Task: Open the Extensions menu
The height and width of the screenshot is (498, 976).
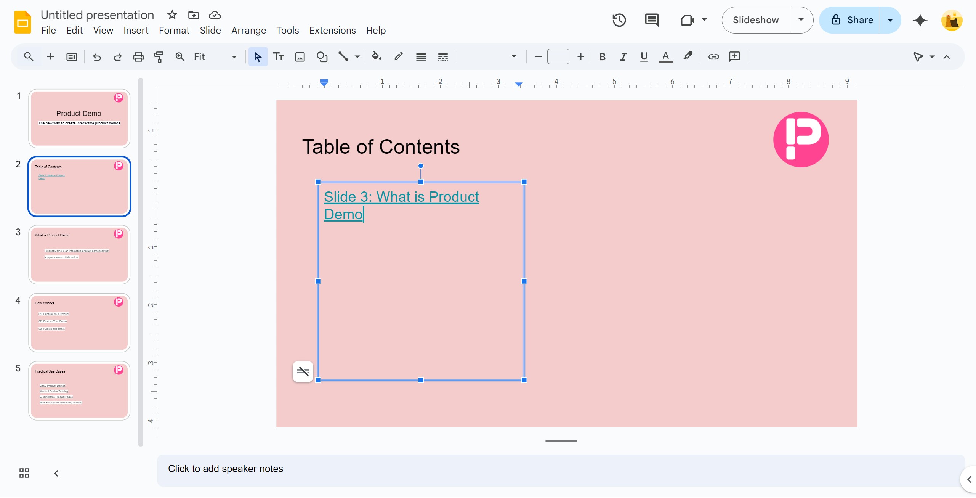Action: pyautogui.click(x=332, y=30)
